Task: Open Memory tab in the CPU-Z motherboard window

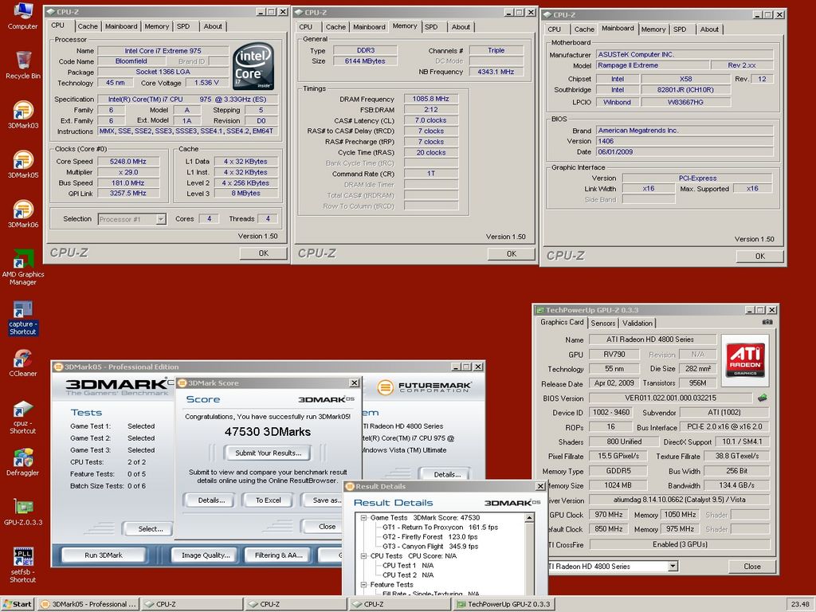Action: click(x=653, y=29)
